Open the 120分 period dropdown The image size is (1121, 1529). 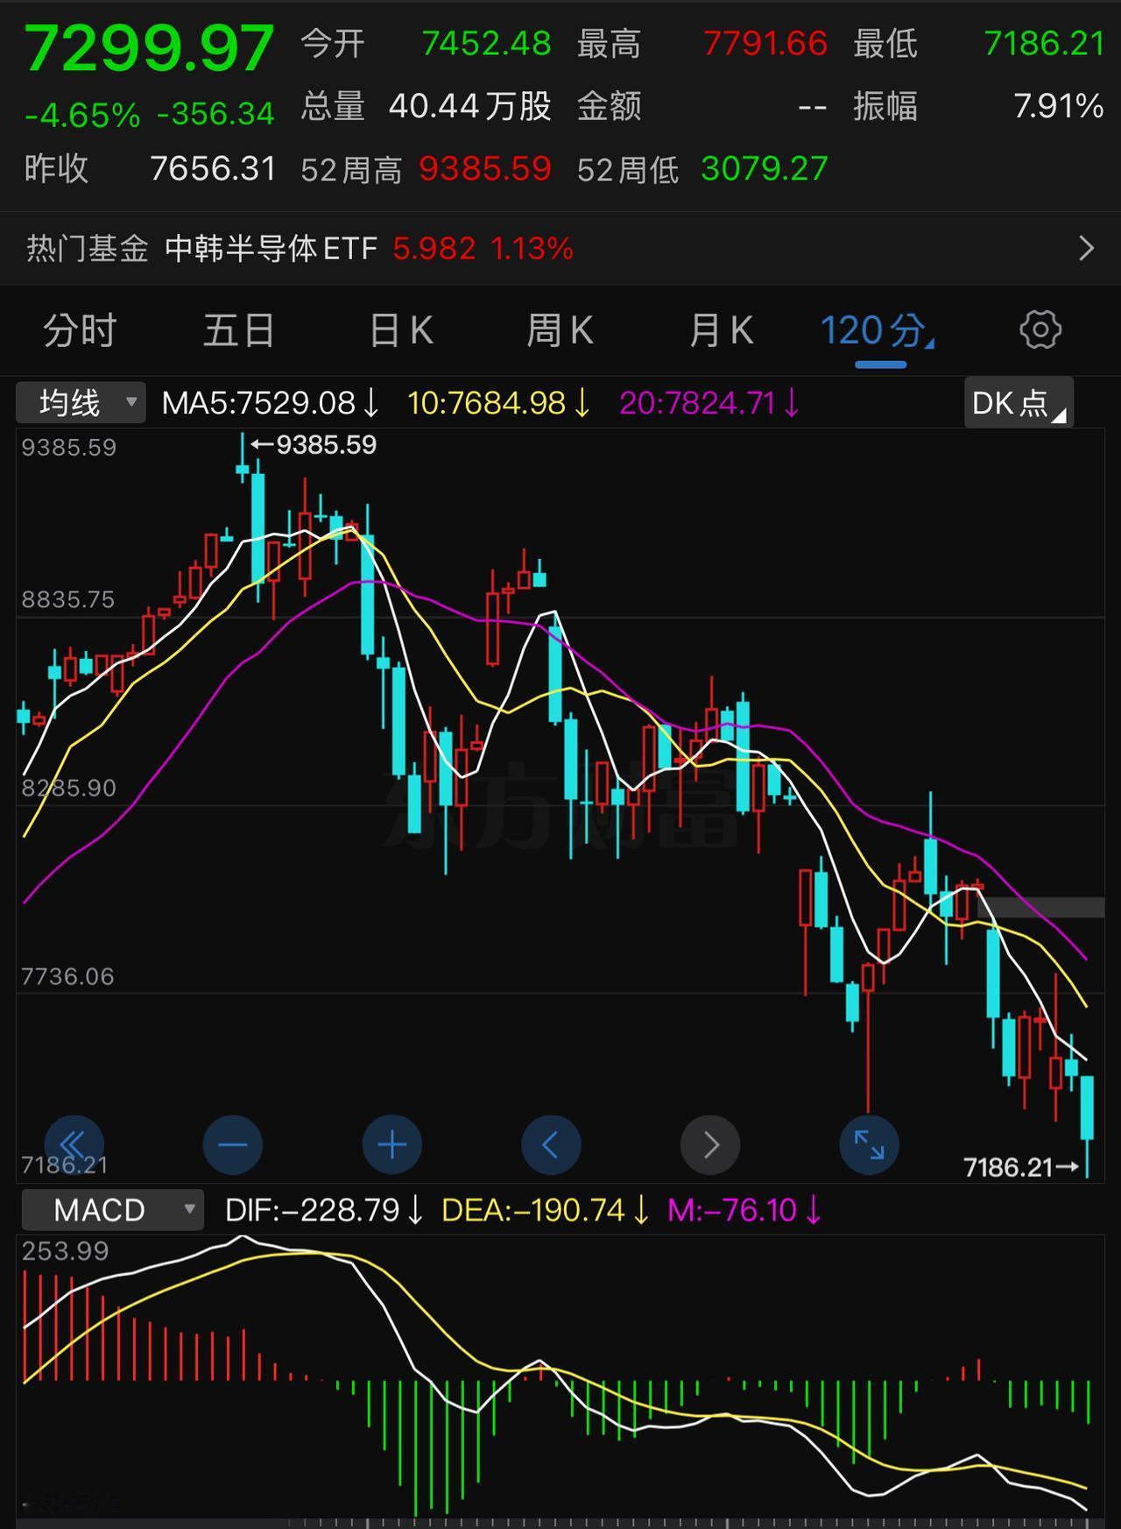[878, 333]
